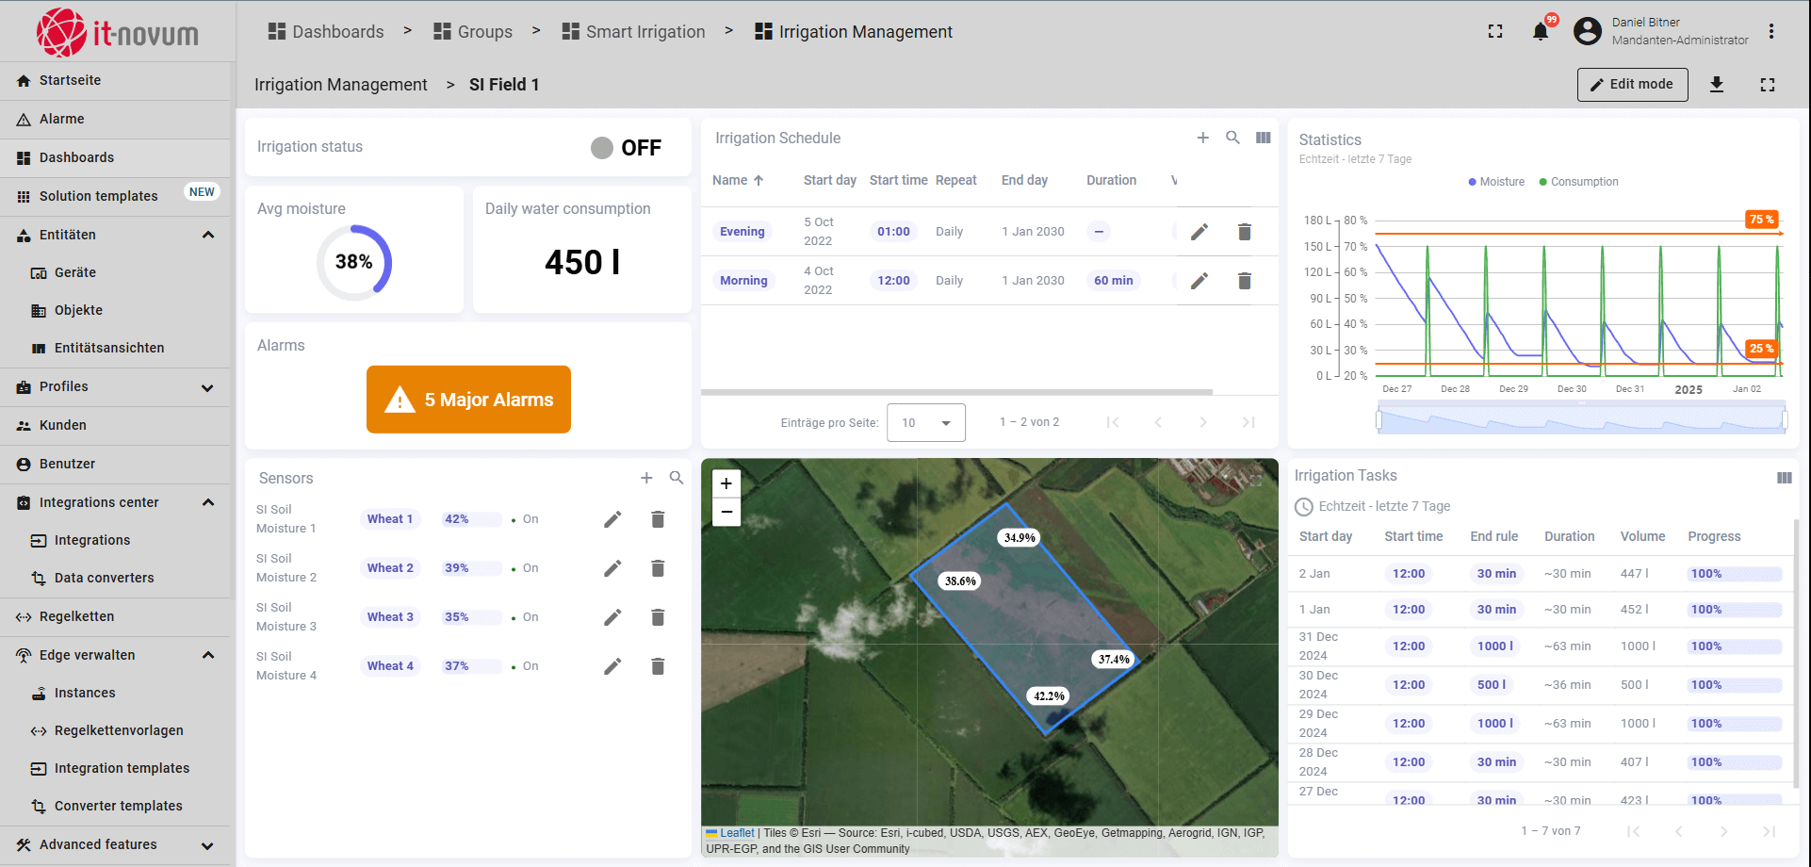
Task: Delete the Morning schedule row
Action: tap(1244, 281)
